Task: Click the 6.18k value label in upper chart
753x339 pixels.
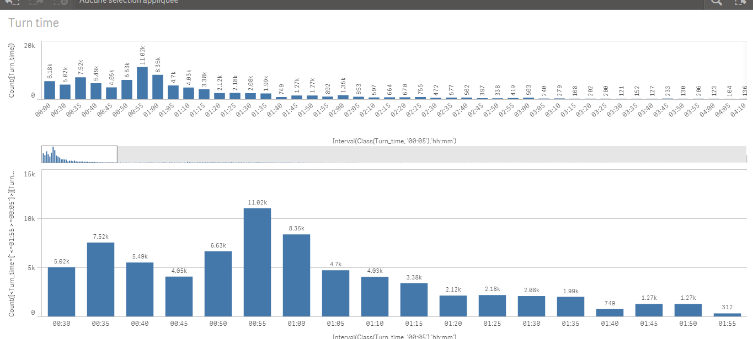Action: click(50, 72)
